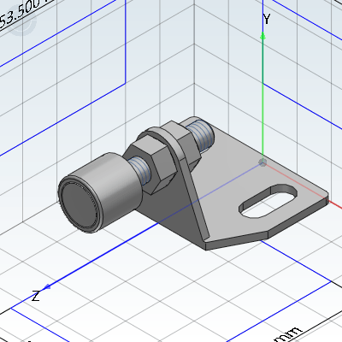Screen dimensions: 342x342
Task: Select the green Y axis arrowhead
Action: tap(262, 36)
